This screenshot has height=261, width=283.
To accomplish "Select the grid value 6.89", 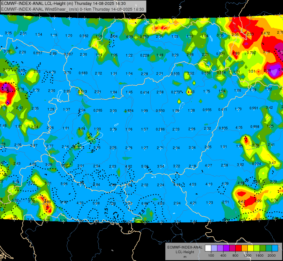I will 145,203.
